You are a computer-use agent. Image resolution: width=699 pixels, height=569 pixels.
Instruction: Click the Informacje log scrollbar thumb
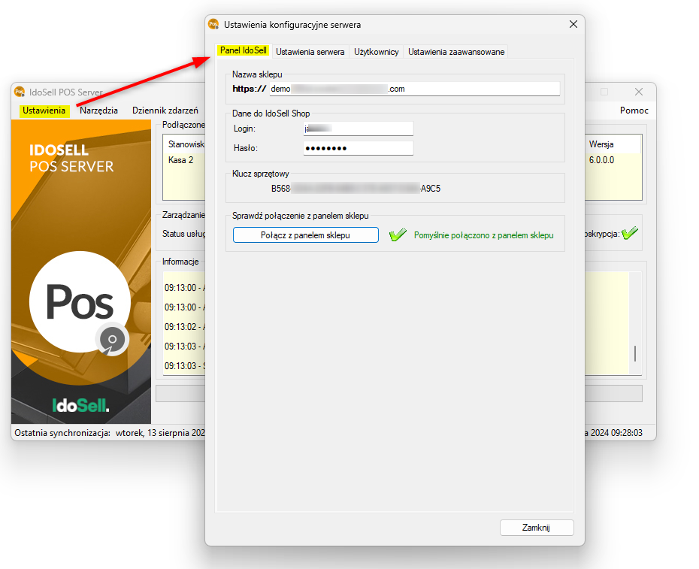coord(635,353)
